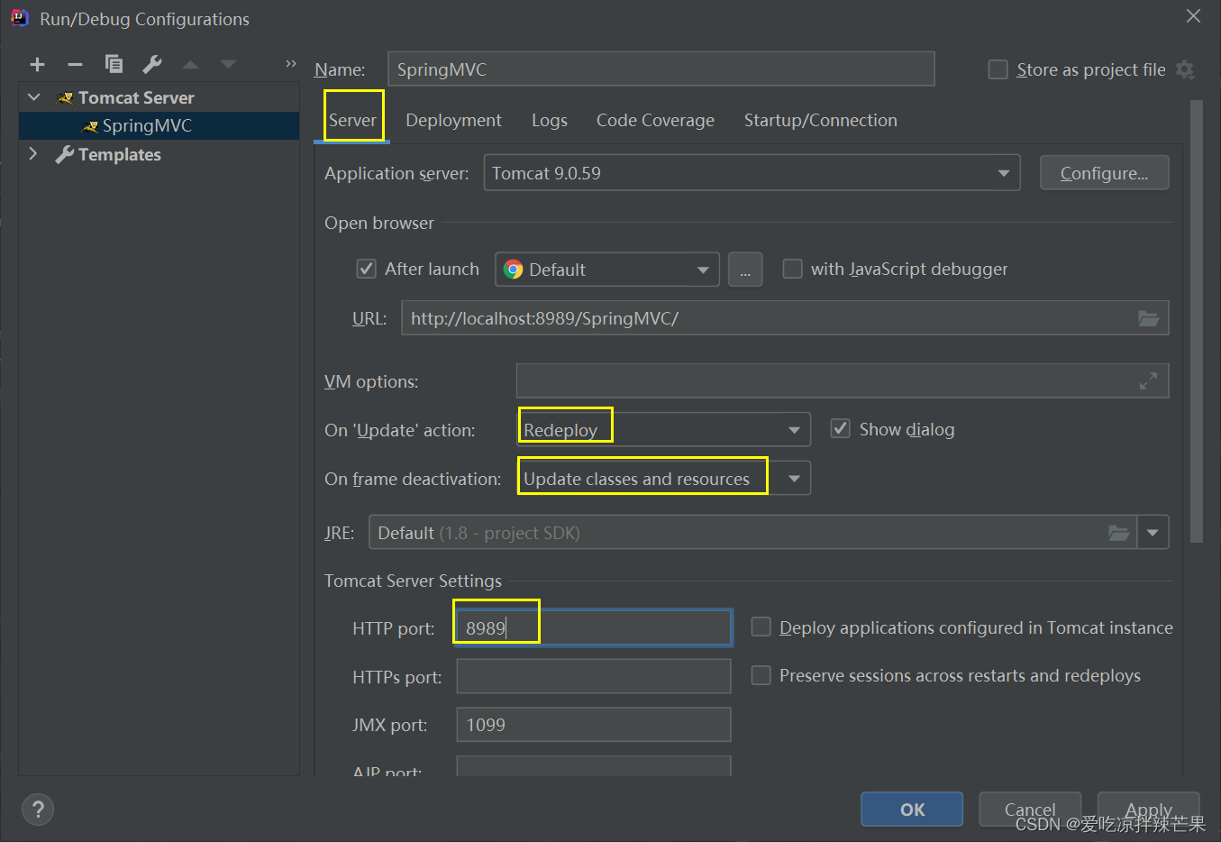Open On 'Update' action Redeploy dropdown
The height and width of the screenshot is (842, 1221).
(x=664, y=430)
